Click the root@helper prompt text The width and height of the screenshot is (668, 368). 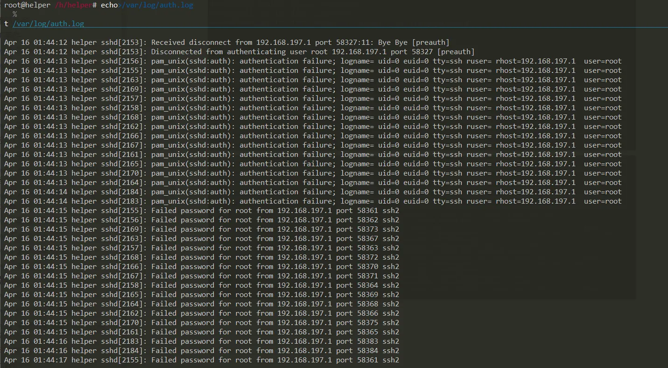27,5
